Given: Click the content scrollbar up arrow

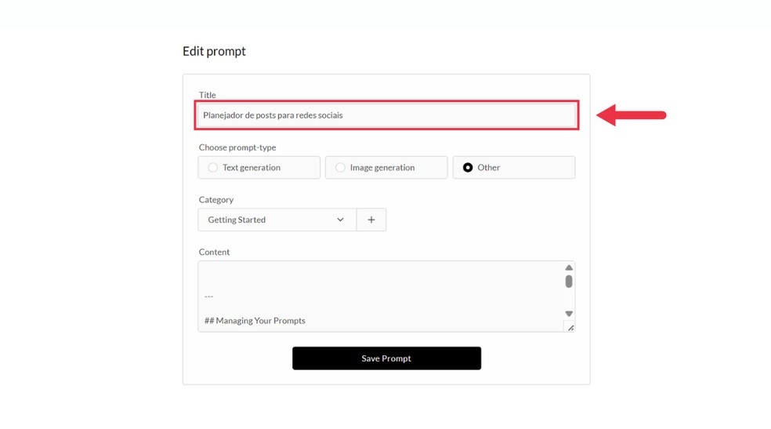Looking at the screenshot, I should point(569,268).
